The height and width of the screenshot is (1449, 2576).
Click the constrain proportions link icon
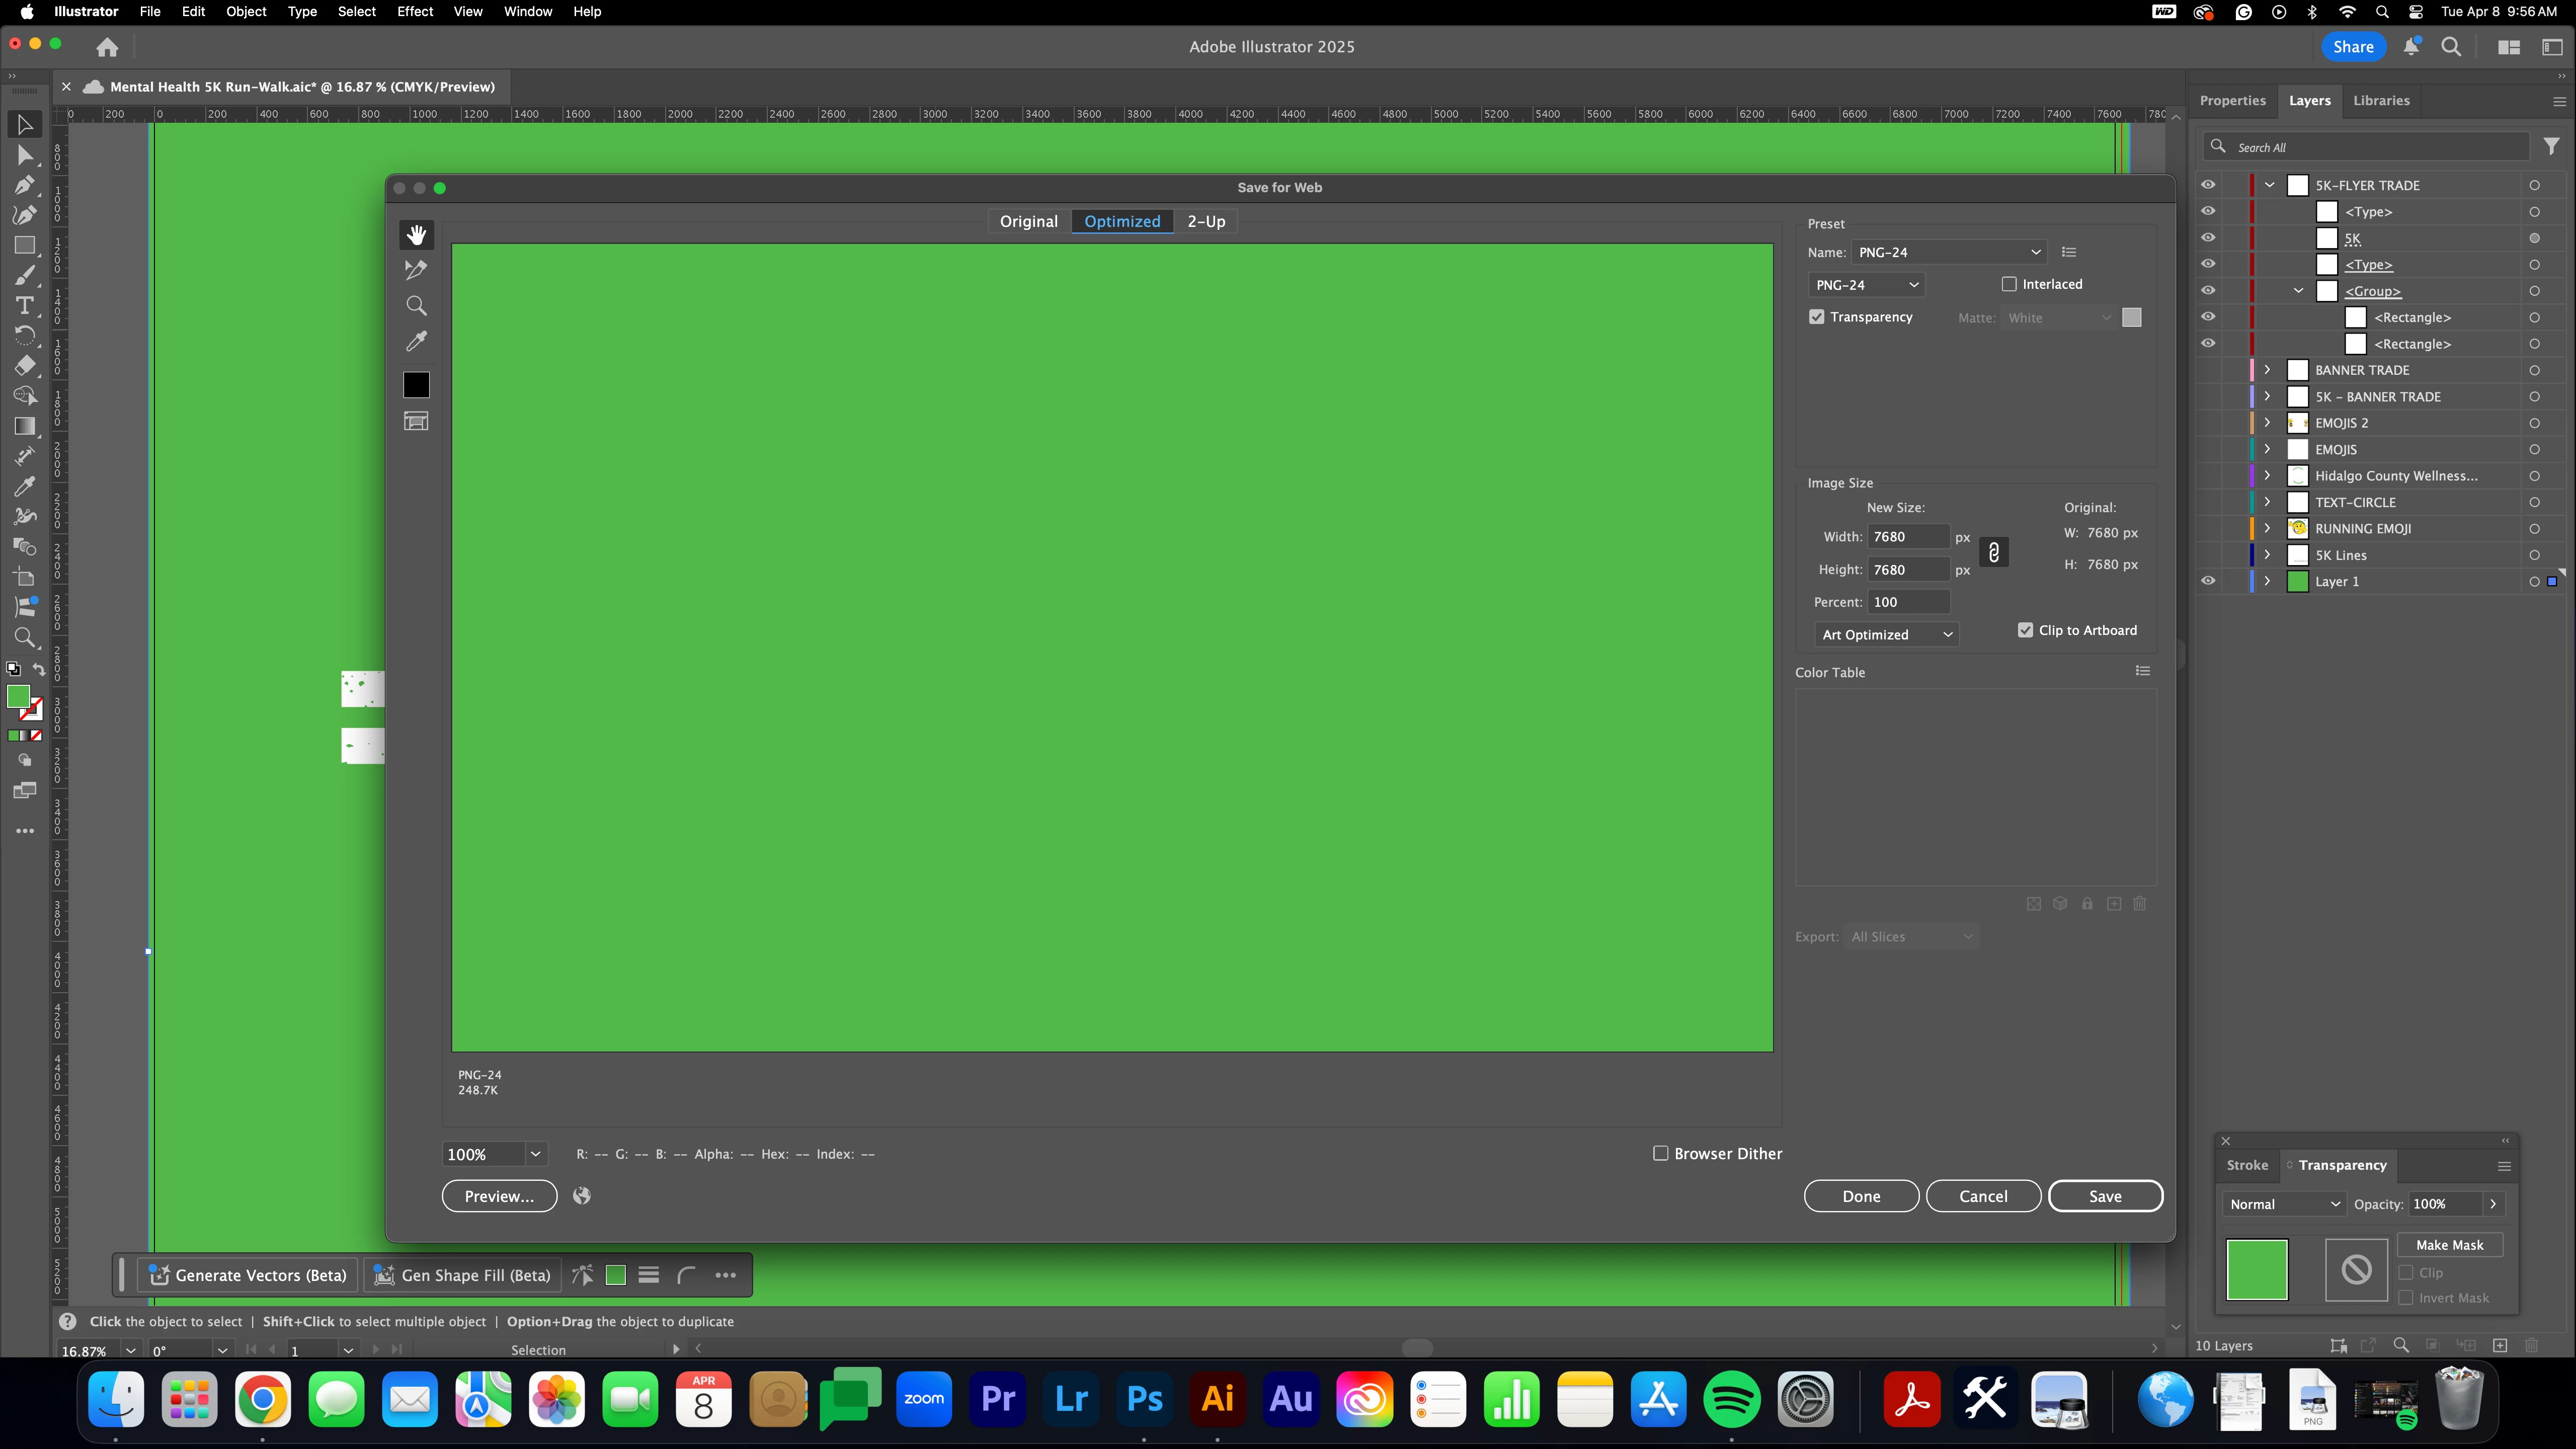pyautogui.click(x=1993, y=552)
